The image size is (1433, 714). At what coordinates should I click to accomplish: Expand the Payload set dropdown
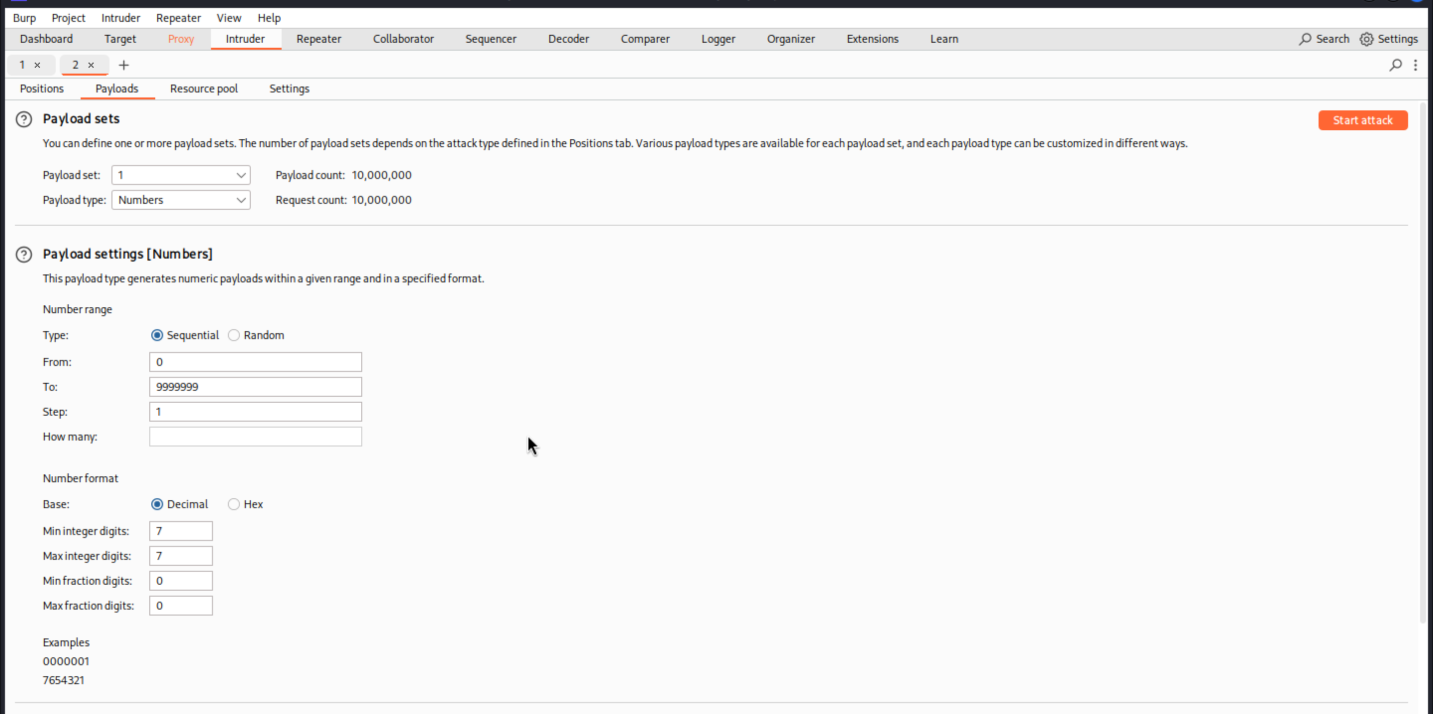(181, 175)
